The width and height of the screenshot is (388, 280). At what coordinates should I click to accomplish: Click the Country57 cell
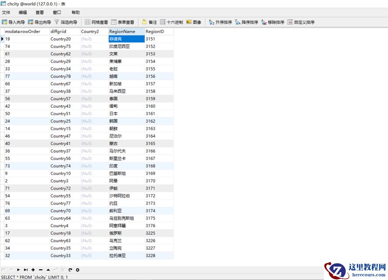point(65,99)
